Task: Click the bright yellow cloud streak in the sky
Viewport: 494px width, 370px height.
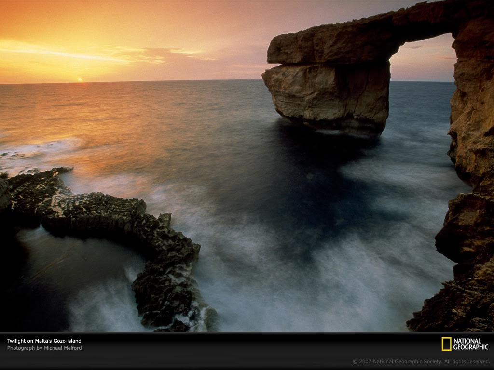Action: pyautogui.click(x=72, y=52)
